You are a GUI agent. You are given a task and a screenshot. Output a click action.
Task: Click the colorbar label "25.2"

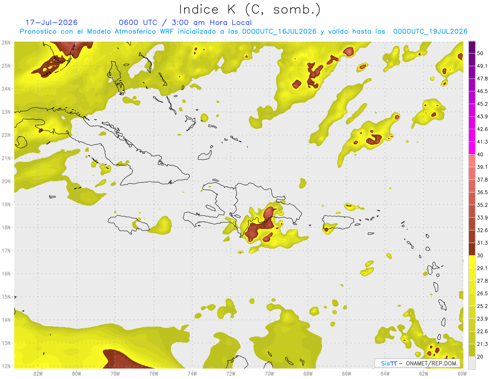tap(482, 306)
